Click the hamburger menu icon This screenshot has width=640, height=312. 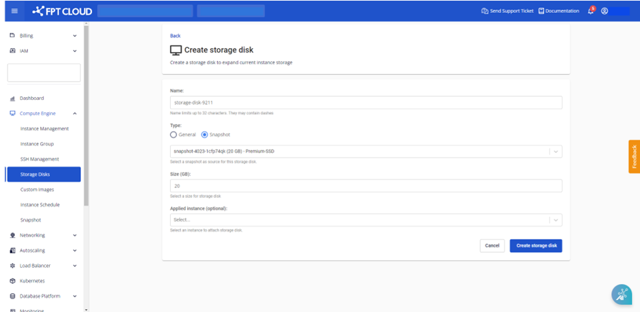coord(14,11)
